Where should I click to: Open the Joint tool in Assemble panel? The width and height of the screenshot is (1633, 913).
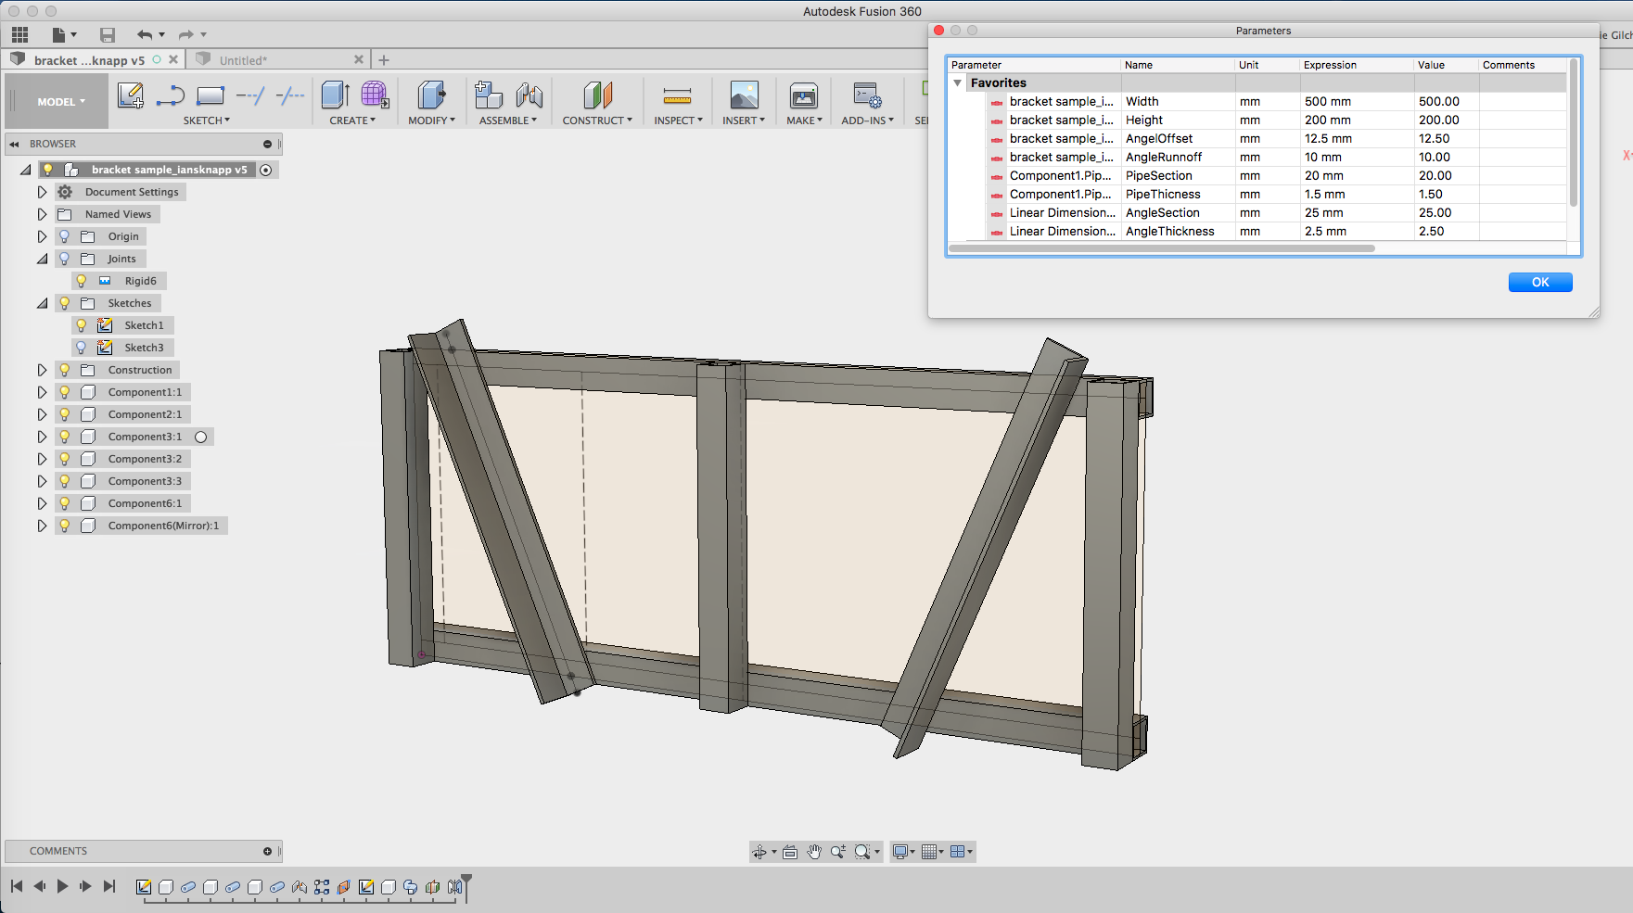pyautogui.click(x=489, y=95)
